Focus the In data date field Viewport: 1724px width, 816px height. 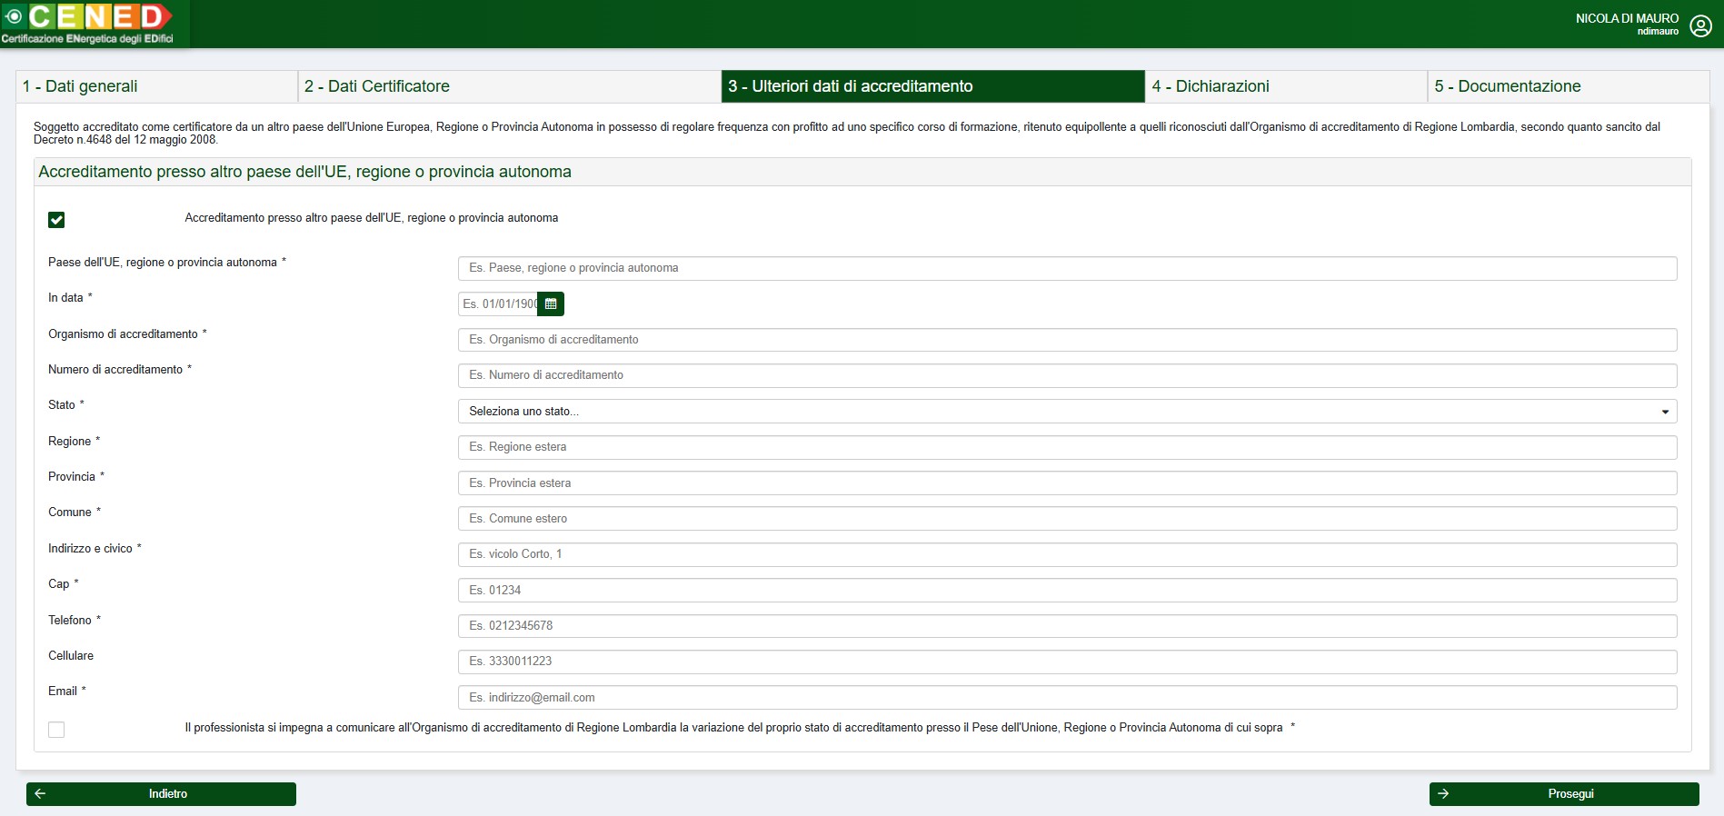498,304
